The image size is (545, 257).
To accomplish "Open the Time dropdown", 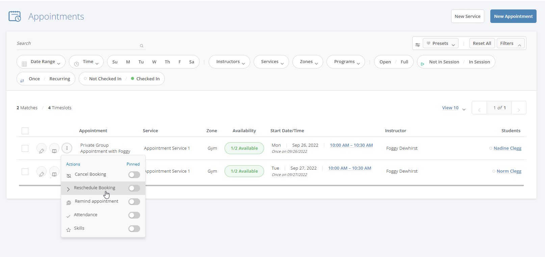I will [86, 62].
